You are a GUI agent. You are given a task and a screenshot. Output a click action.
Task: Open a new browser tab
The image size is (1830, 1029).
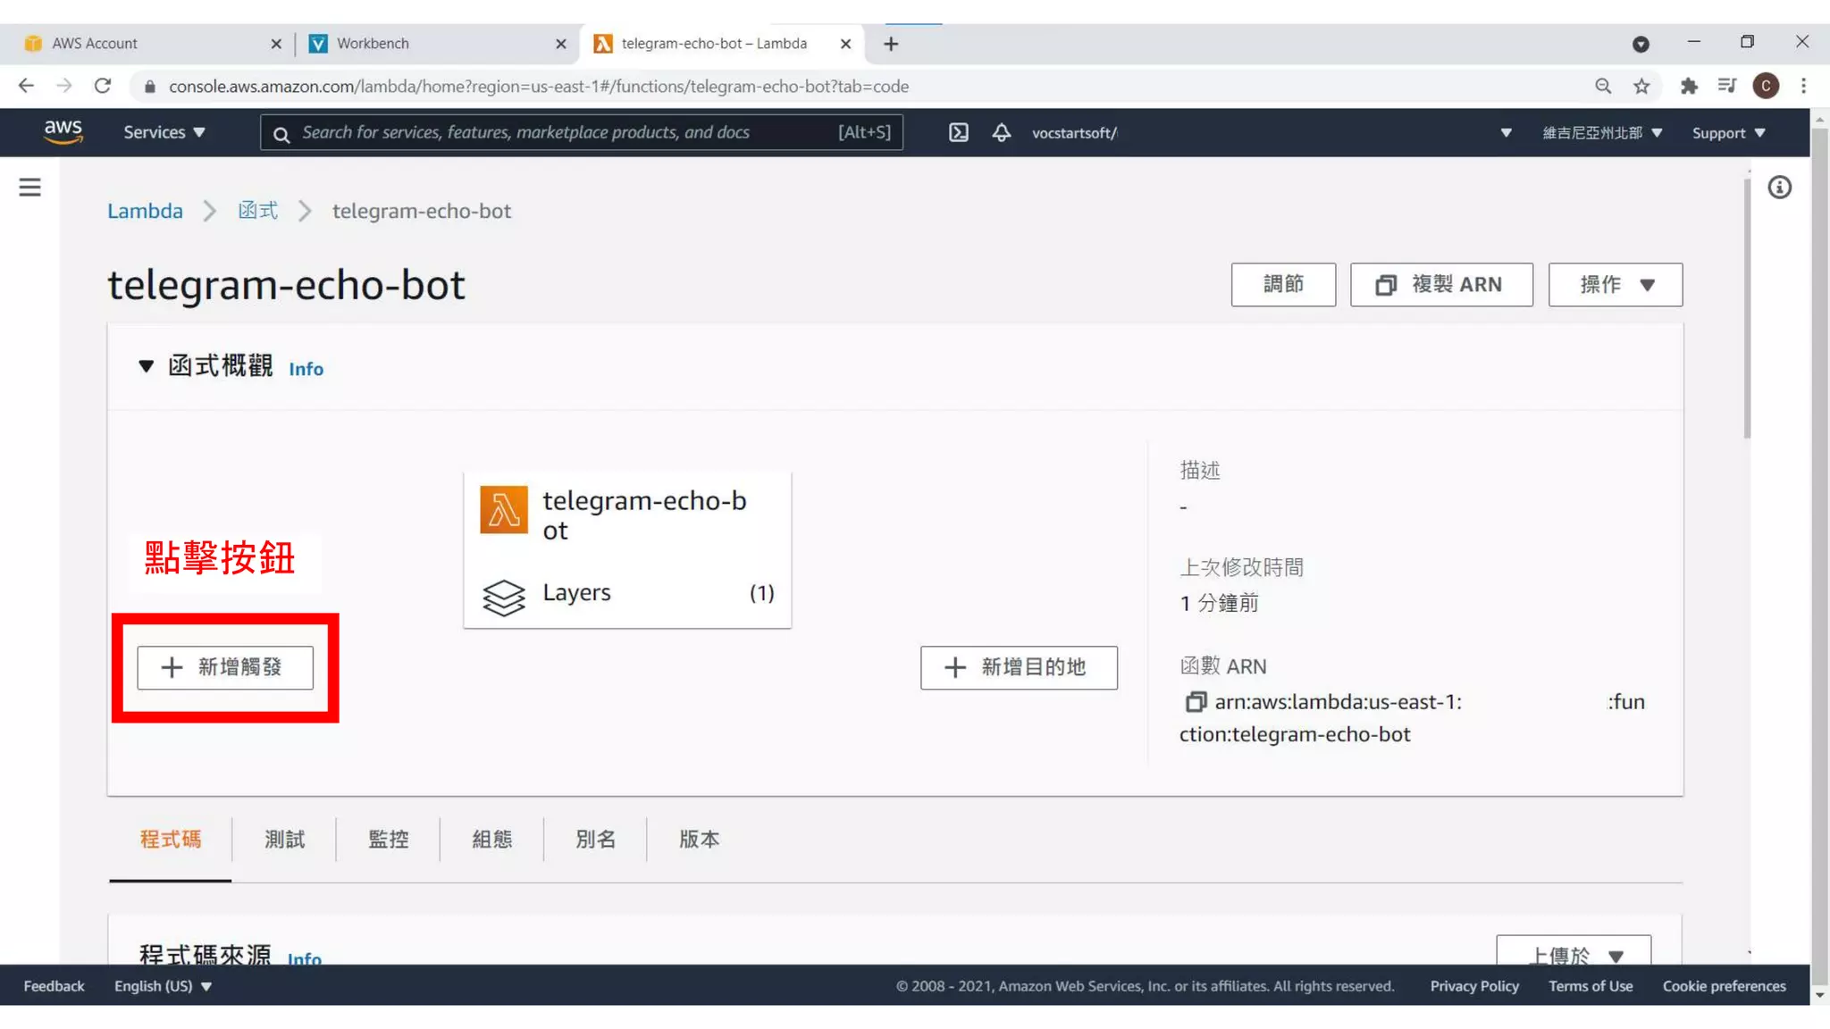[x=891, y=44]
